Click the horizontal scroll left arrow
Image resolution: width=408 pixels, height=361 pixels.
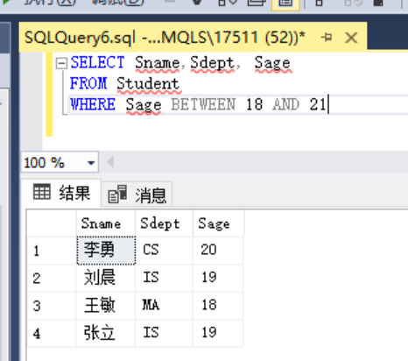click(x=110, y=162)
